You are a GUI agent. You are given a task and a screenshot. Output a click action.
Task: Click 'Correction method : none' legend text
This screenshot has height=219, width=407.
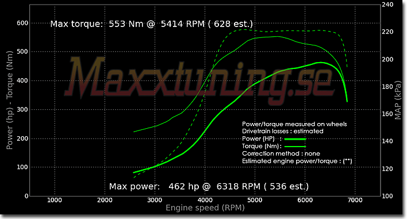point(281,153)
